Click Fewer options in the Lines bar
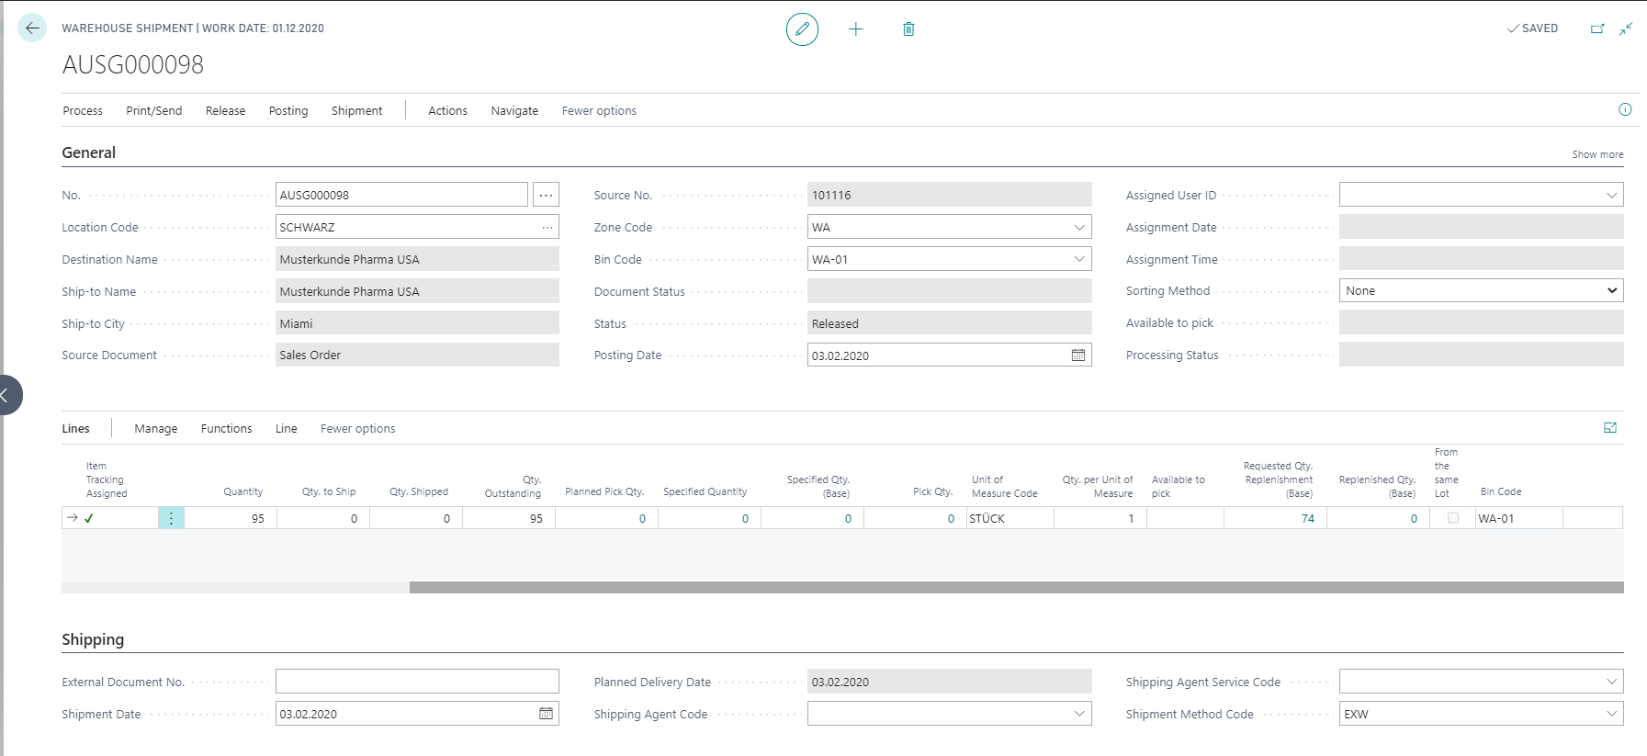Viewport: 1647px width, 756px height. click(x=358, y=428)
